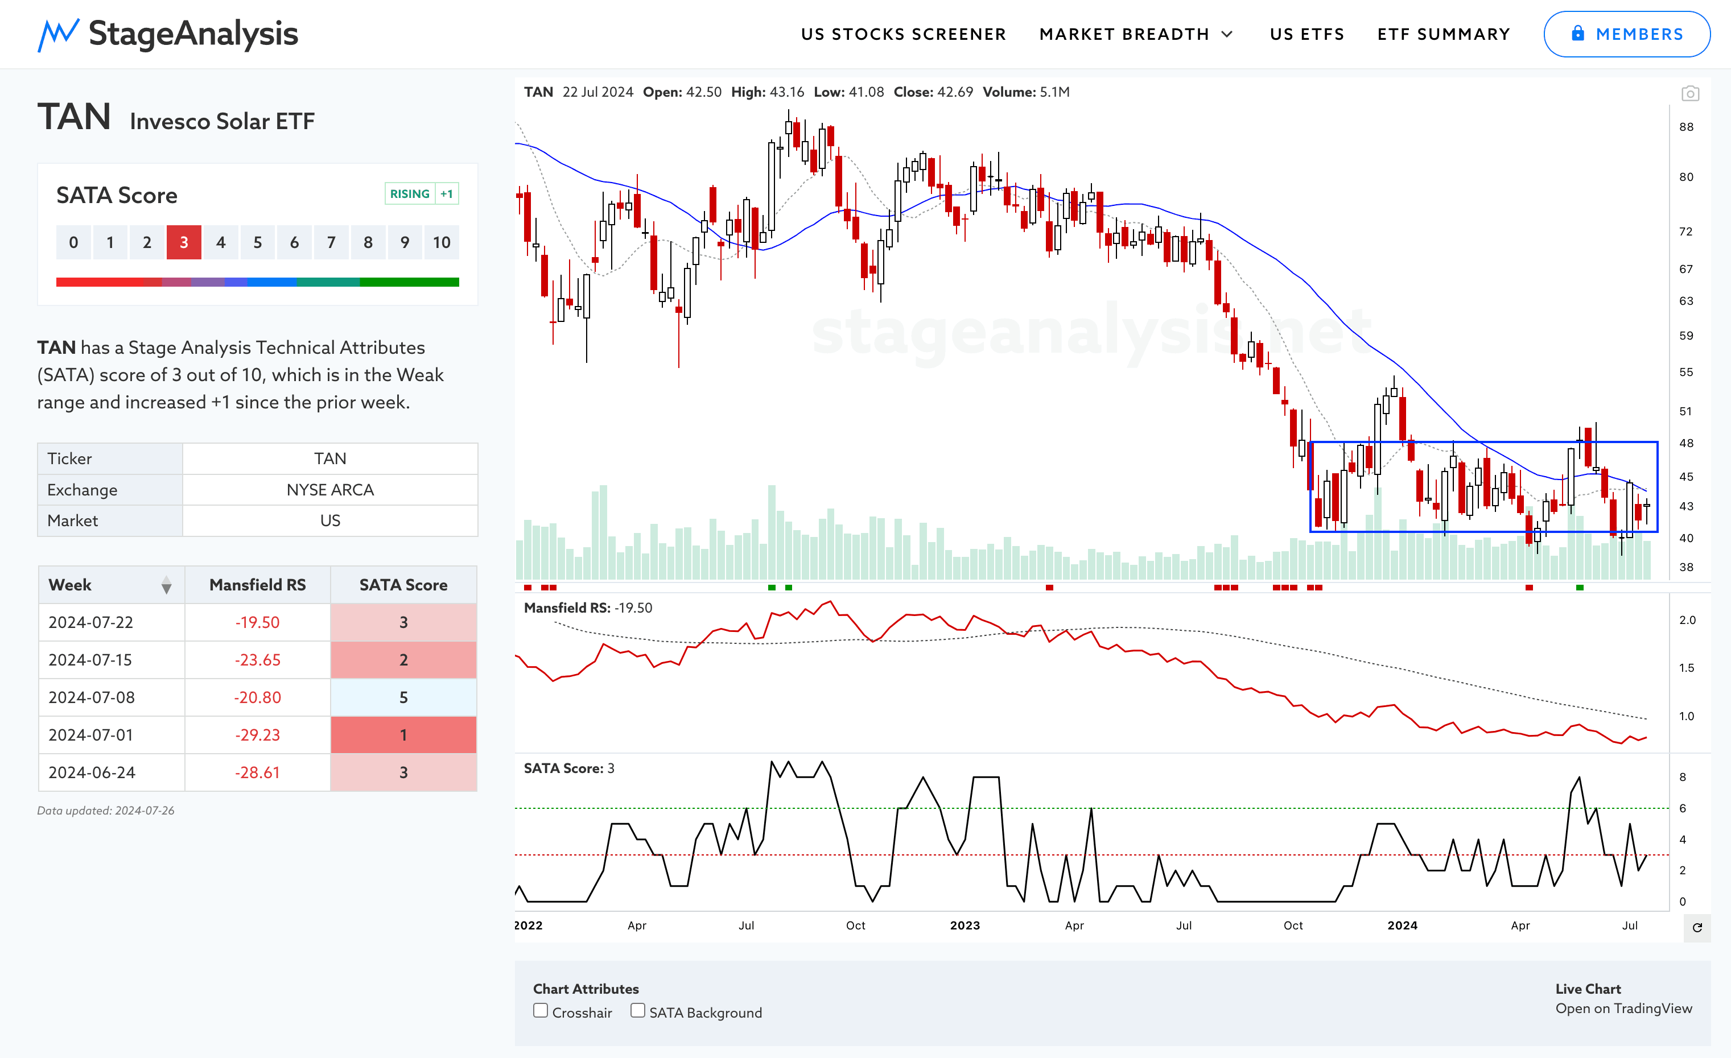Click the Data updated 2024-07-26 note
The width and height of the screenshot is (1731, 1058).
pyautogui.click(x=105, y=810)
